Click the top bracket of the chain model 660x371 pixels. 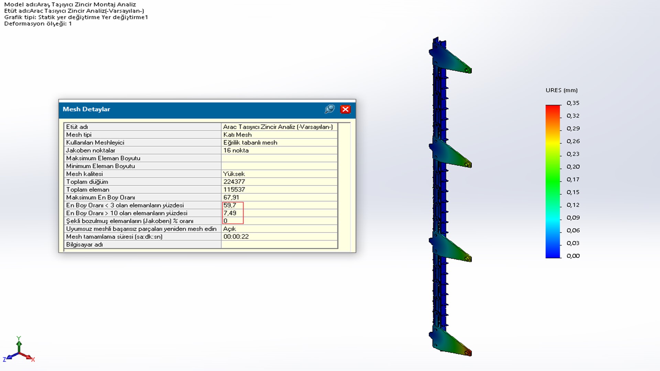click(x=450, y=59)
